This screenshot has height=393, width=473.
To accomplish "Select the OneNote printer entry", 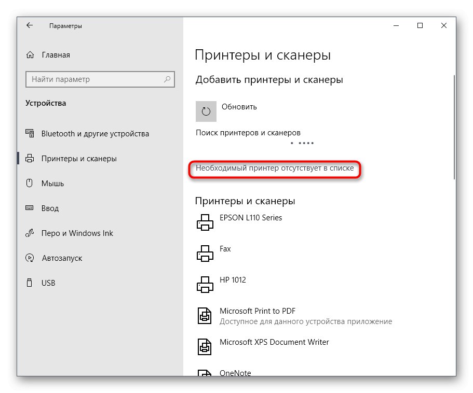I will pos(235,373).
